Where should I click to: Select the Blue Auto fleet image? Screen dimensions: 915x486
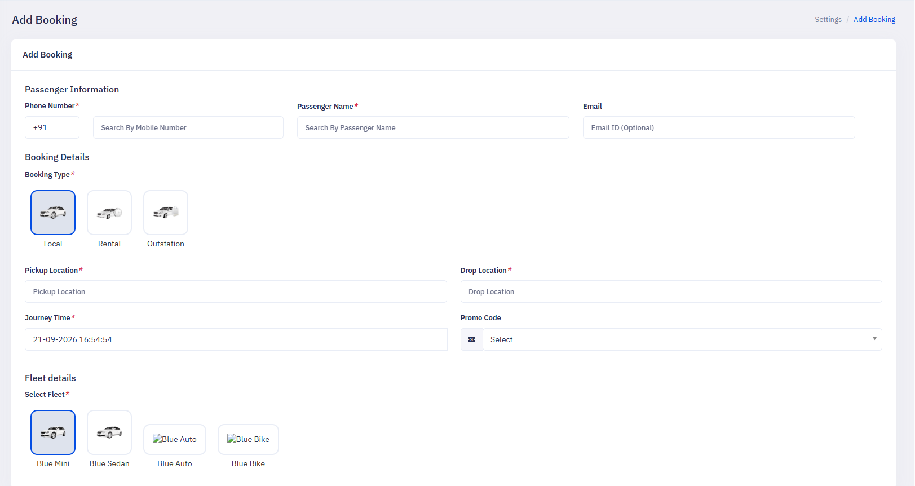pyautogui.click(x=175, y=439)
